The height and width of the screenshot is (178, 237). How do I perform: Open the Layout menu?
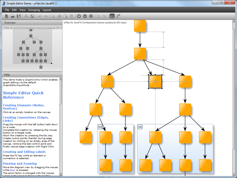pyautogui.click(x=47, y=10)
